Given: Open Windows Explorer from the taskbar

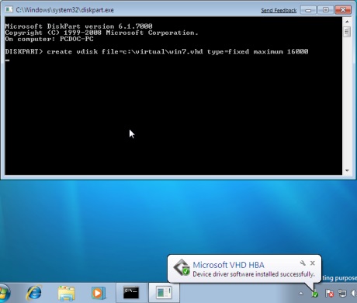Looking at the screenshot, I should [x=67, y=293].
